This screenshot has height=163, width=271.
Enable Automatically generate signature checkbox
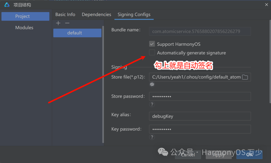click(x=152, y=52)
